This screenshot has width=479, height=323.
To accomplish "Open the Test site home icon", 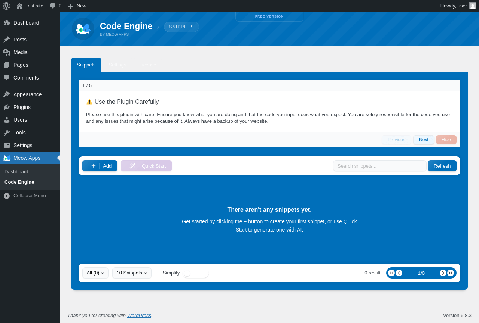I will pos(19,6).
